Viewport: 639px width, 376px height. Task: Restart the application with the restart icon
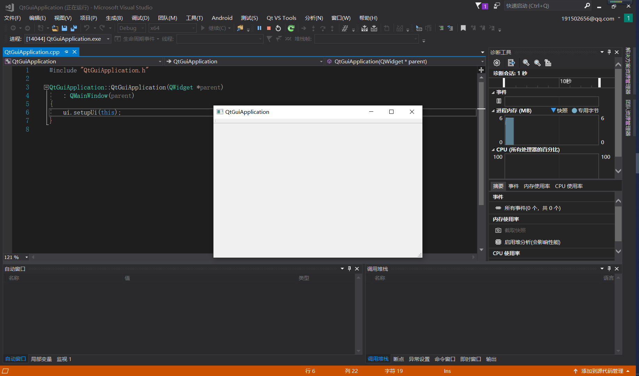coord(278,28)
